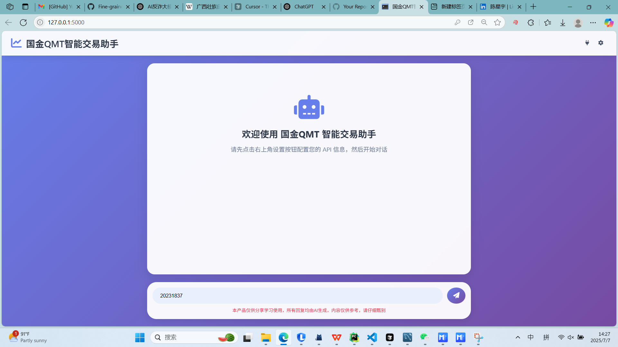
Task: Click the line-chart logo icon
Action: 16,43
